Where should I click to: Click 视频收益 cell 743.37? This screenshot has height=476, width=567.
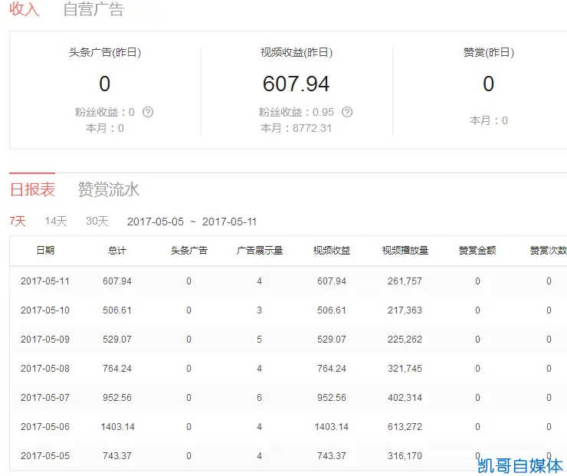(x=332, y=456)
